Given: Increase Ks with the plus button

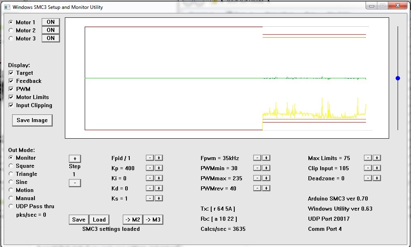Looking at the screenshot, I should 159,198.
